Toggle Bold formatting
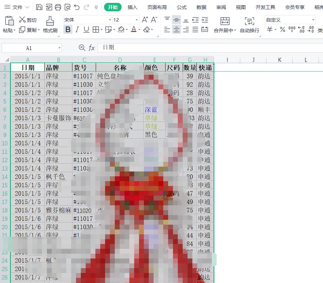This screenshot has height=283, width=323. [68, 30]
